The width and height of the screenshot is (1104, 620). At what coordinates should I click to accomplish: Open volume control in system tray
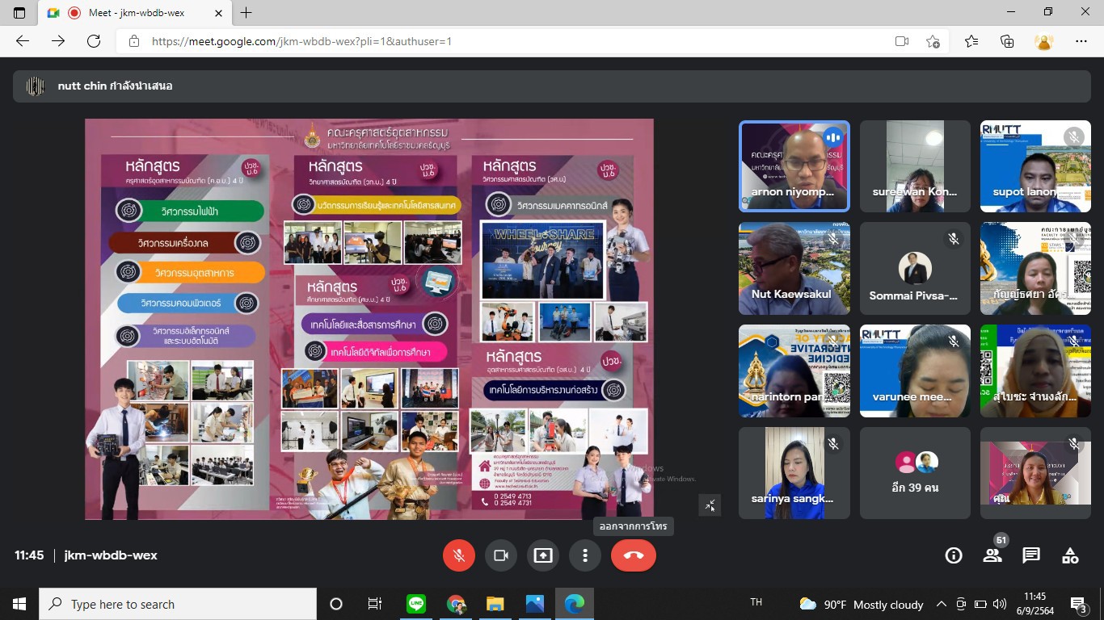[1000, 604]
